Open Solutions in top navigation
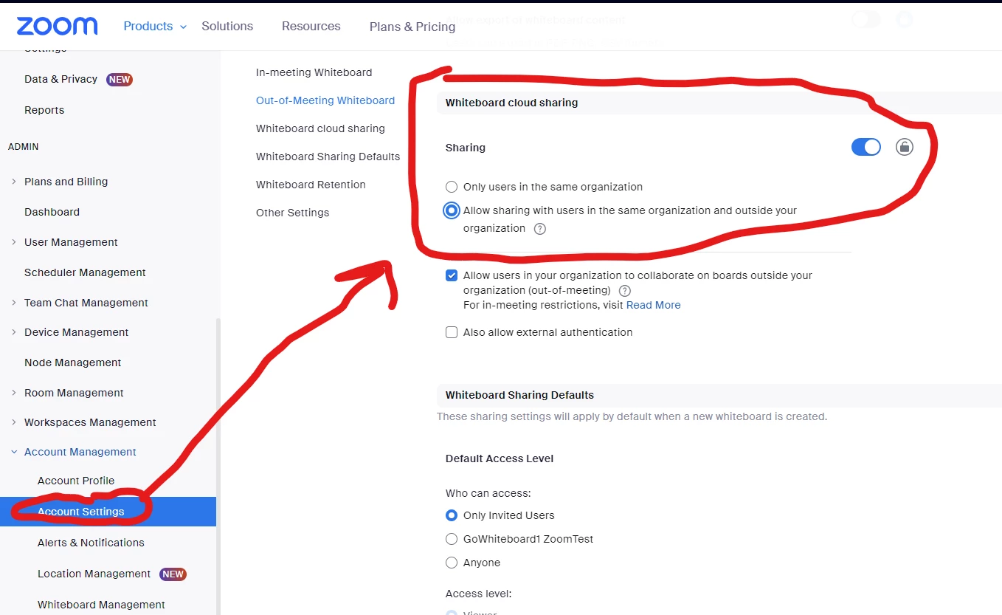 227,26
